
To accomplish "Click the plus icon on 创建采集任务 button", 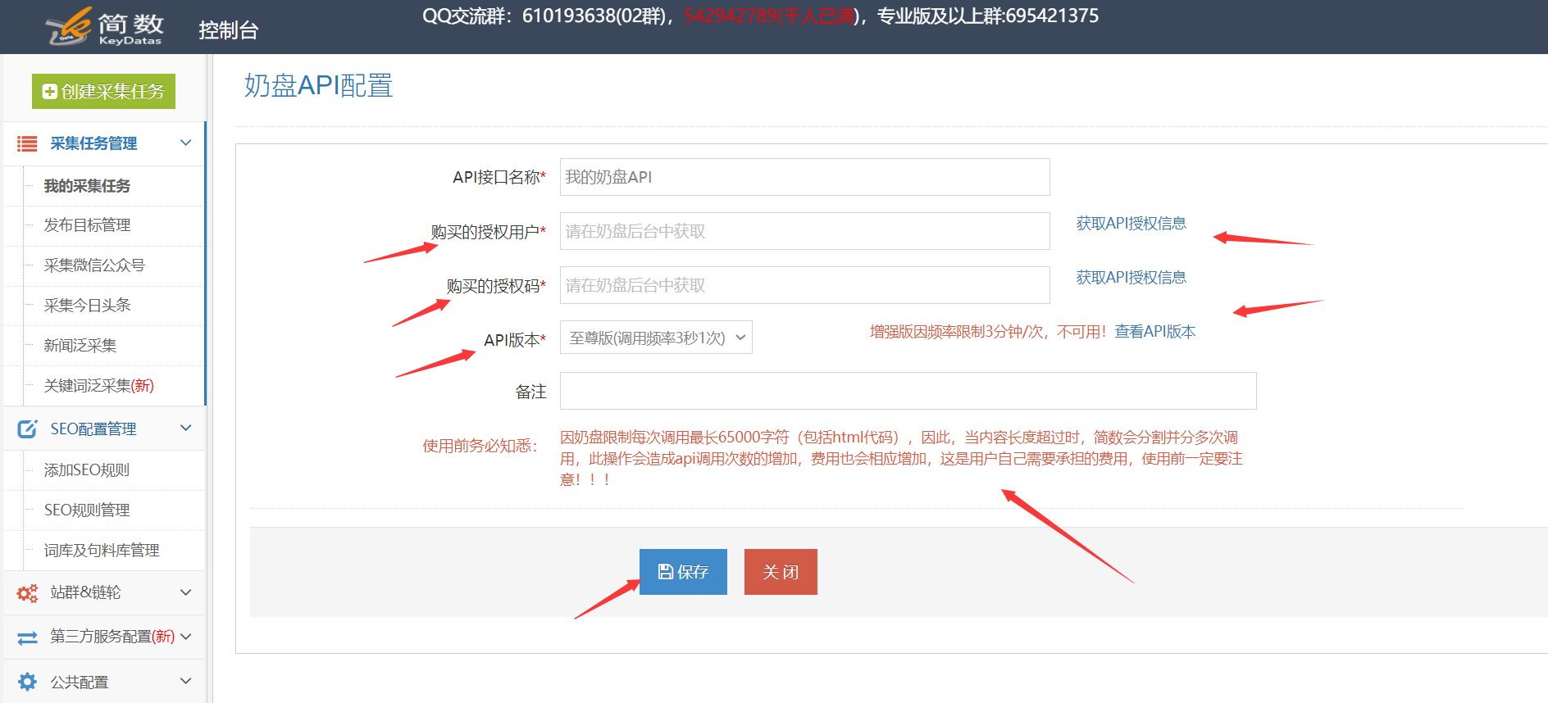I will click(49, 91).
